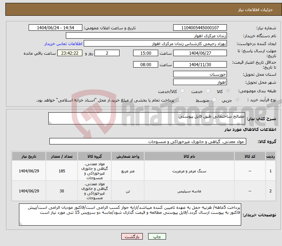Click the ردیف column header
This screenshot has height=246, width=282.
270,156
